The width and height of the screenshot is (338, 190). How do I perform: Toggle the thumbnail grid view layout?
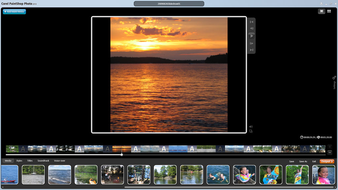329,11
